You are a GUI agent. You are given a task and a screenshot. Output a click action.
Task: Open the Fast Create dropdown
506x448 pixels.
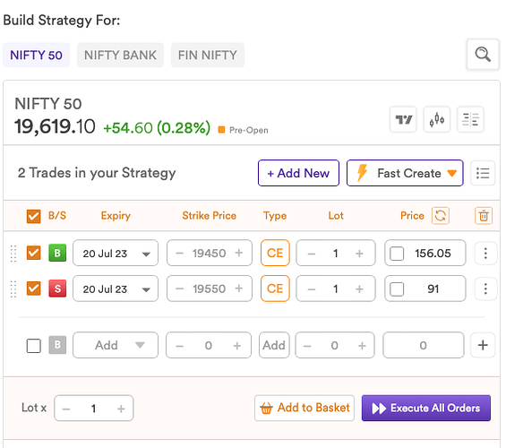(405, 173)
